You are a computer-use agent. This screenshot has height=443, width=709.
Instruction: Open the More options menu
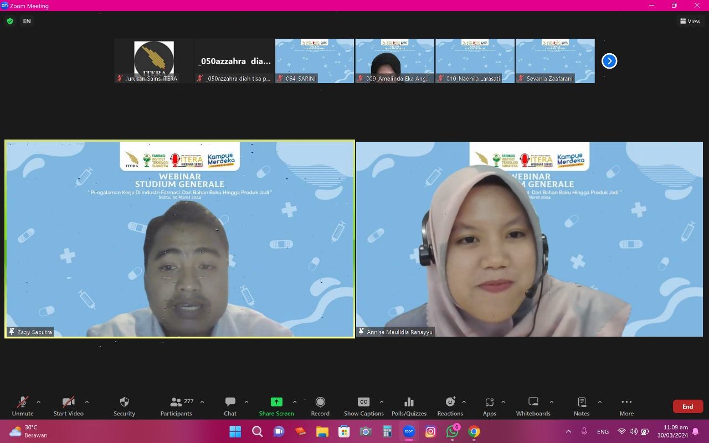click(x=626, y=406)
